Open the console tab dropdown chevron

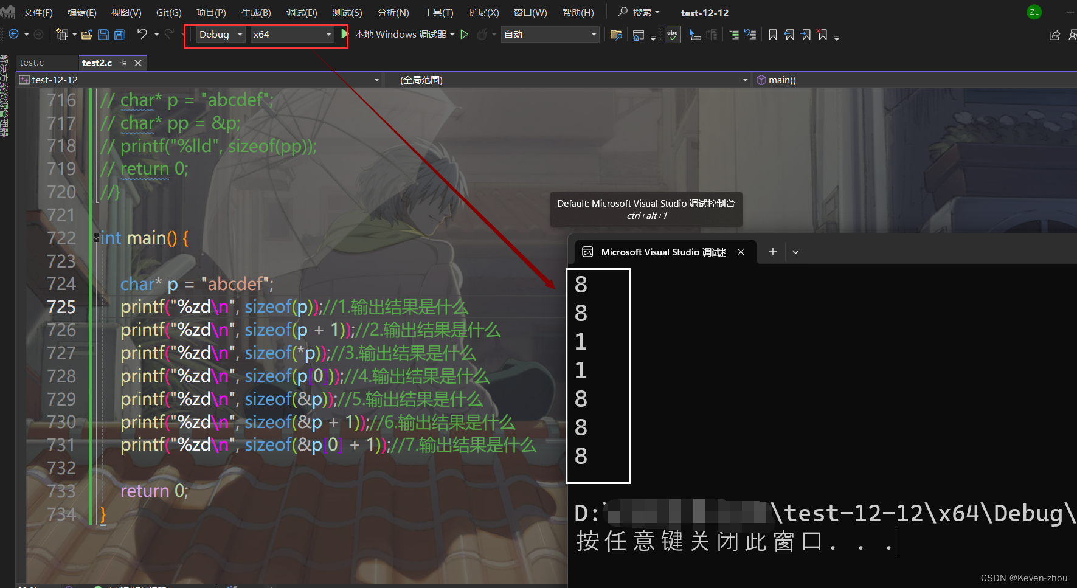795,252
